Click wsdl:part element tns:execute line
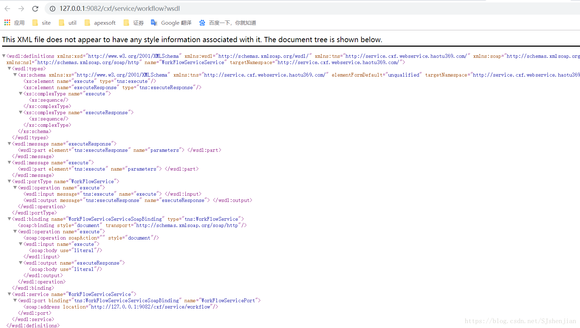 [x=108, y=169]
